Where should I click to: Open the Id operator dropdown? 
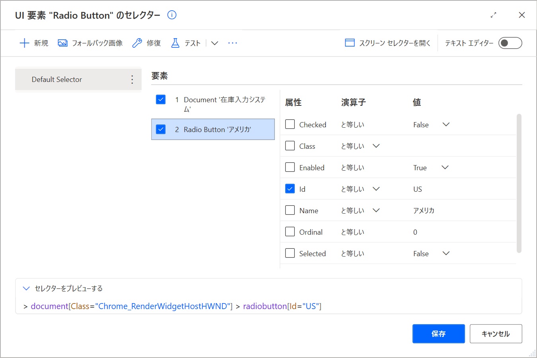(x=376, y=189)
